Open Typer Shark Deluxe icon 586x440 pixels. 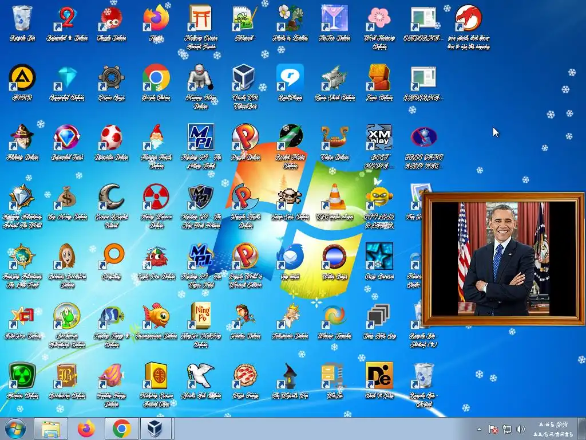pyautogui.click(x=334, y=77)
